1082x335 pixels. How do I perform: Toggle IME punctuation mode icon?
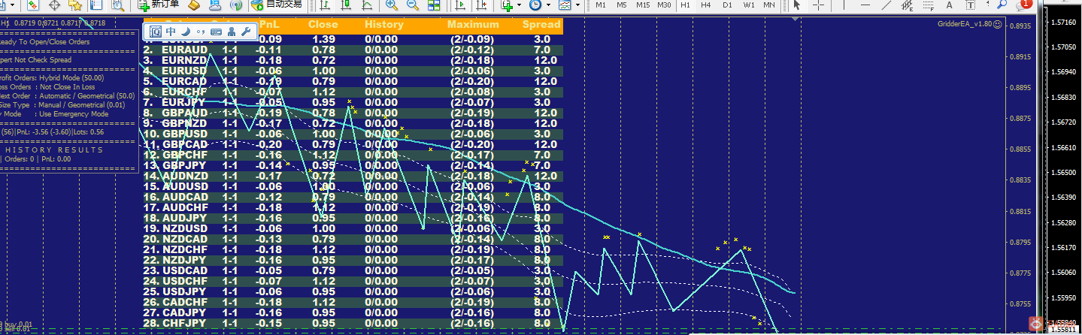click(200, 32)
